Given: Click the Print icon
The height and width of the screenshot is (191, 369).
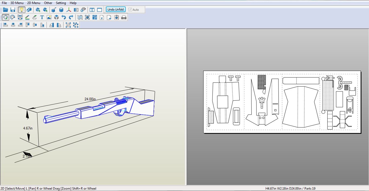Looking at the screenshot, I should 124,17.
